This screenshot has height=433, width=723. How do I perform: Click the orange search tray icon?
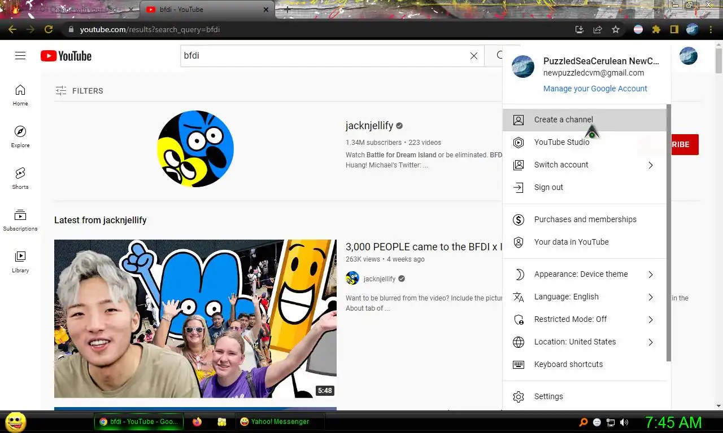583,422
